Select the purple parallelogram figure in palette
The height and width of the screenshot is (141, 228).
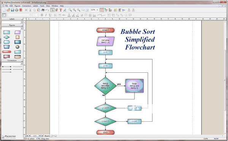tap(17, 32)
